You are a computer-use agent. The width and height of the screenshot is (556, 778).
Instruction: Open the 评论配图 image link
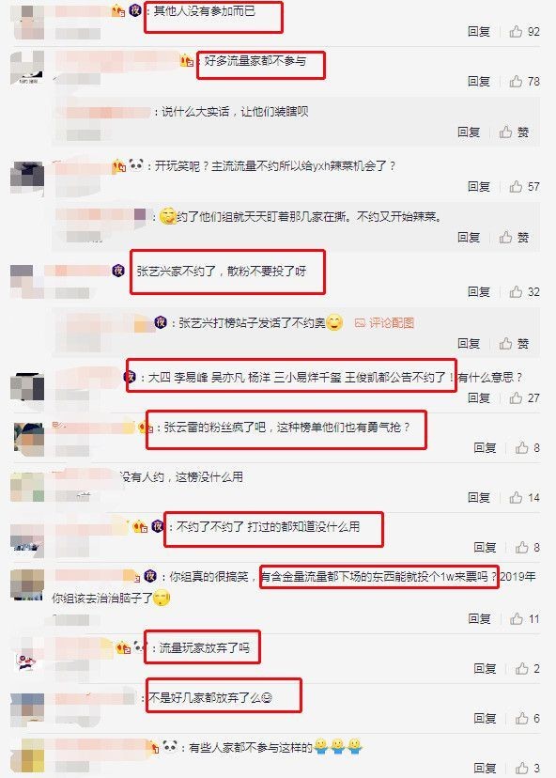[x=384, y=323]
